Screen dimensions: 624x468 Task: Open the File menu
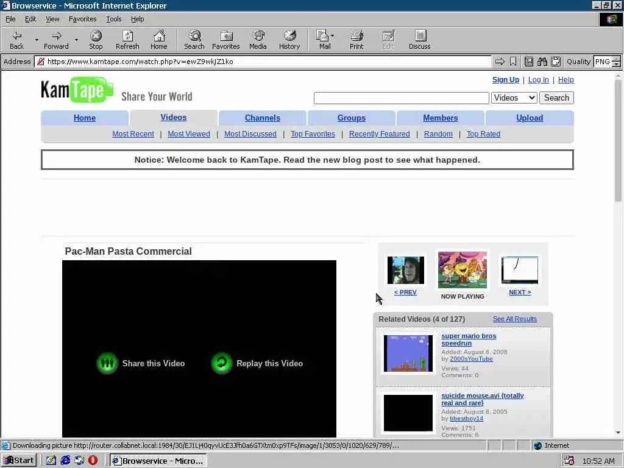[x=10, y=19]
